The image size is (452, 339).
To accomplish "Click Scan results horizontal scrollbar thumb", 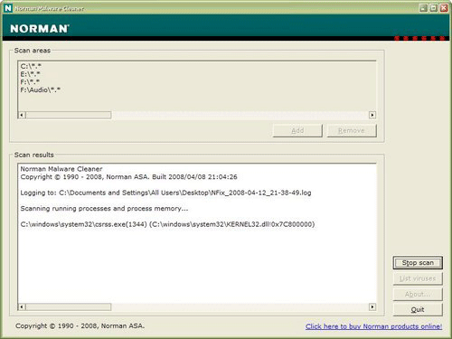I will 69,306.
